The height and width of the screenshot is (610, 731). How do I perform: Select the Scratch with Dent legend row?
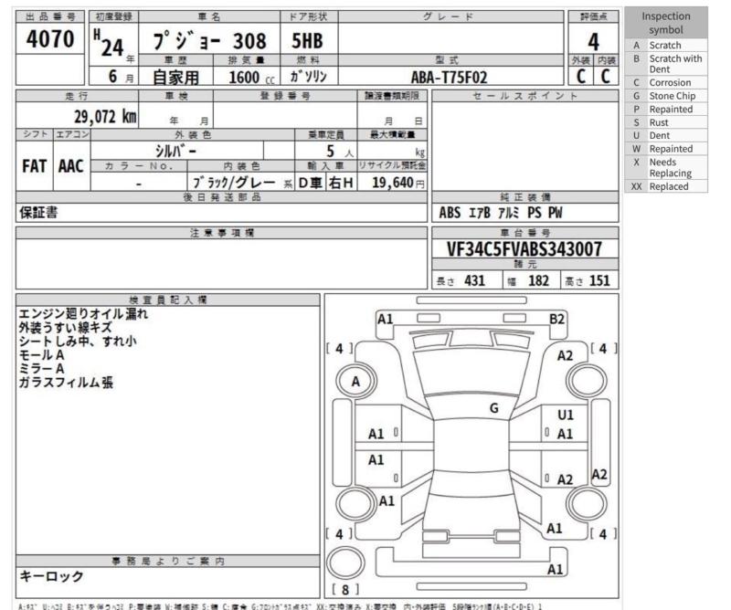click(672, 63)
